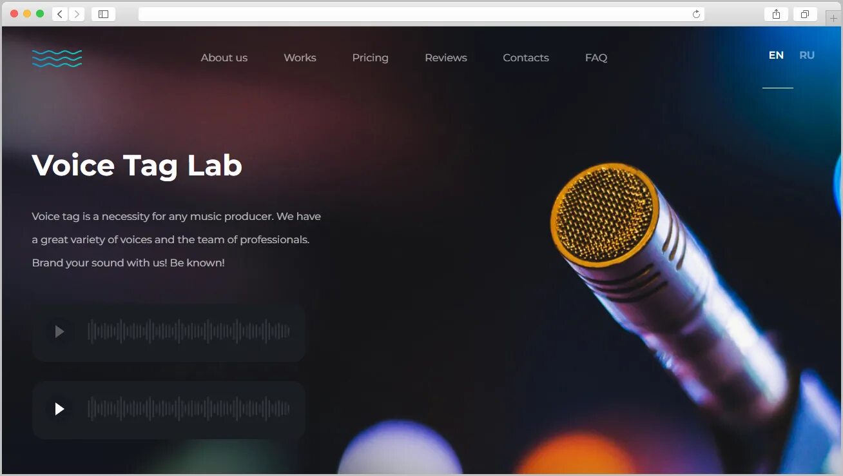Viewport: 843px width, 476px height.
Task: Go forward with the browser forward arrow
Action: (x=77, y=14)
